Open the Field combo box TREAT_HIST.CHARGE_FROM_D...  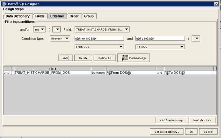tap(102, 29)
